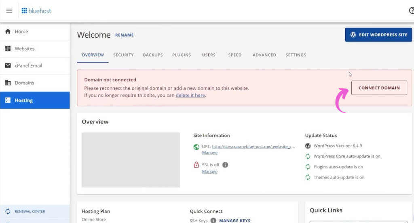Click Rename next to Welcome
This screenshot has height=223, width=414.
[x=125, y=35]
